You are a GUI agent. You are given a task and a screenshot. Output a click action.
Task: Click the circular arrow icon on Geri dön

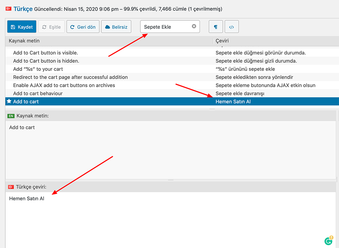coord(72,27)
